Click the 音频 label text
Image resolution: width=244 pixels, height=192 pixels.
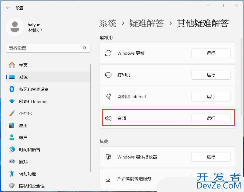point(122,118)
